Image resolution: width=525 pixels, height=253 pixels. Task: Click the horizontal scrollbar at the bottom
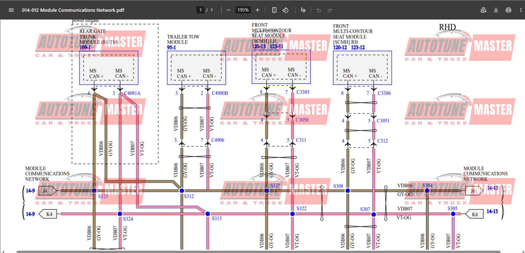(258, 252)
